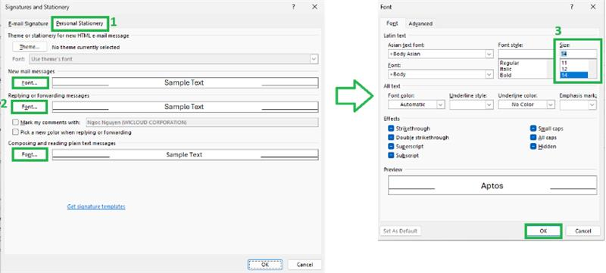Click help icon in Font dialog
The image size is (606, 273).
tap(572, 7)
